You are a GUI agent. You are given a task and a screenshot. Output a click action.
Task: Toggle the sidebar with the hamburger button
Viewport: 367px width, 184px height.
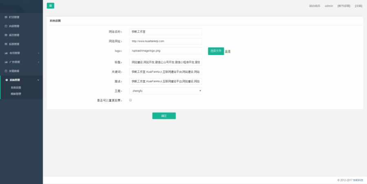51,6
